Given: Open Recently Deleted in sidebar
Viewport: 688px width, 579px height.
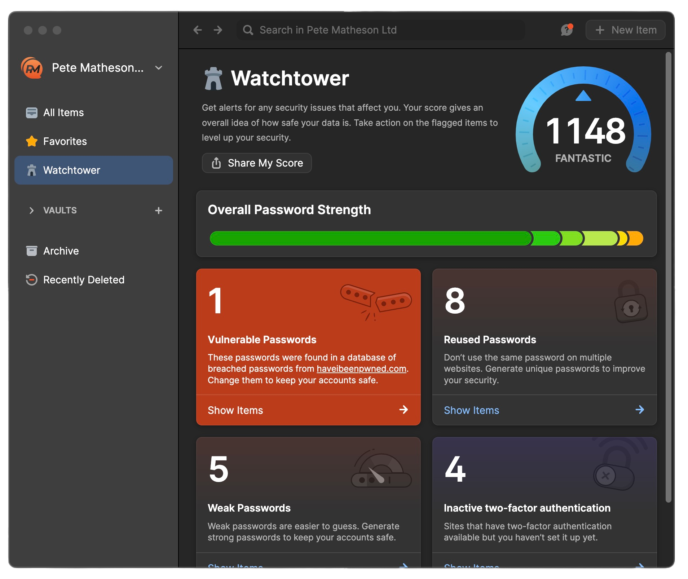Looking at the screenshot, I should (94, 280).
